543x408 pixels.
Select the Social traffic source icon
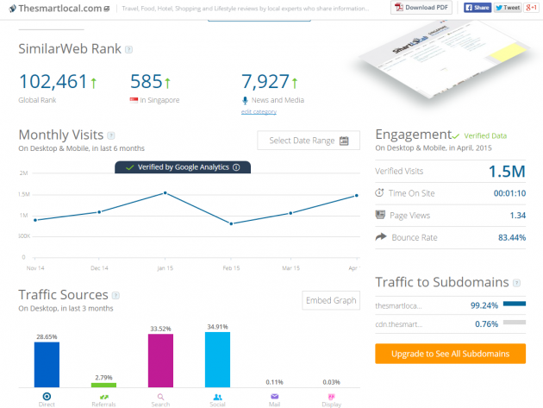(x=217, y=398)
